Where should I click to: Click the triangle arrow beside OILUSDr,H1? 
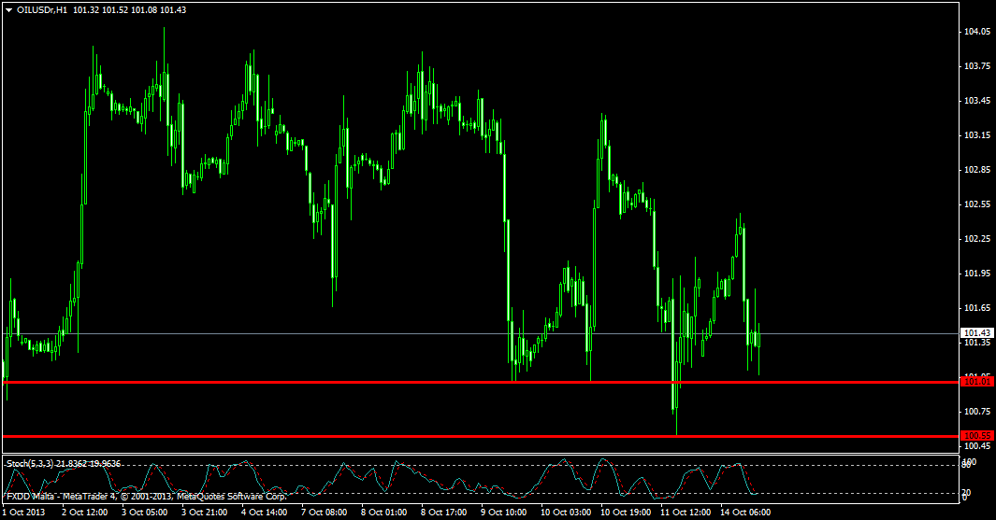9,9
